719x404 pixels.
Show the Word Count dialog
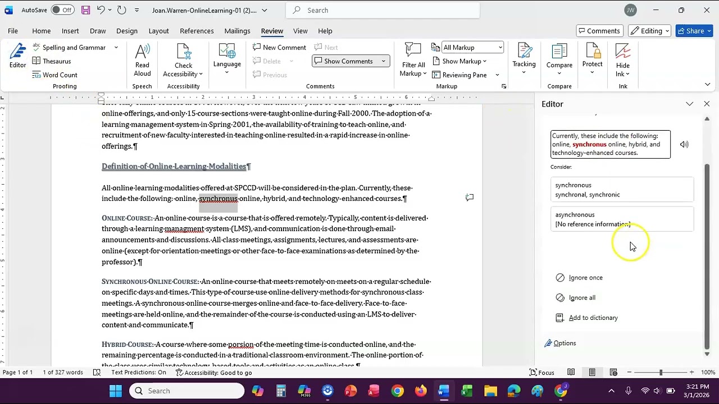coord(54,75)
